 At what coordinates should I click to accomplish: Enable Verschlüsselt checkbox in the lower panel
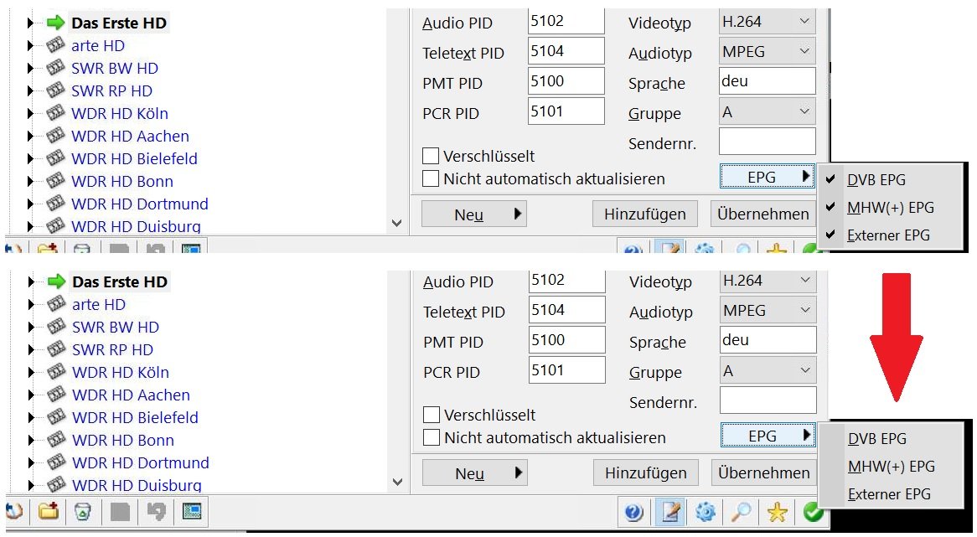[432, 415]
